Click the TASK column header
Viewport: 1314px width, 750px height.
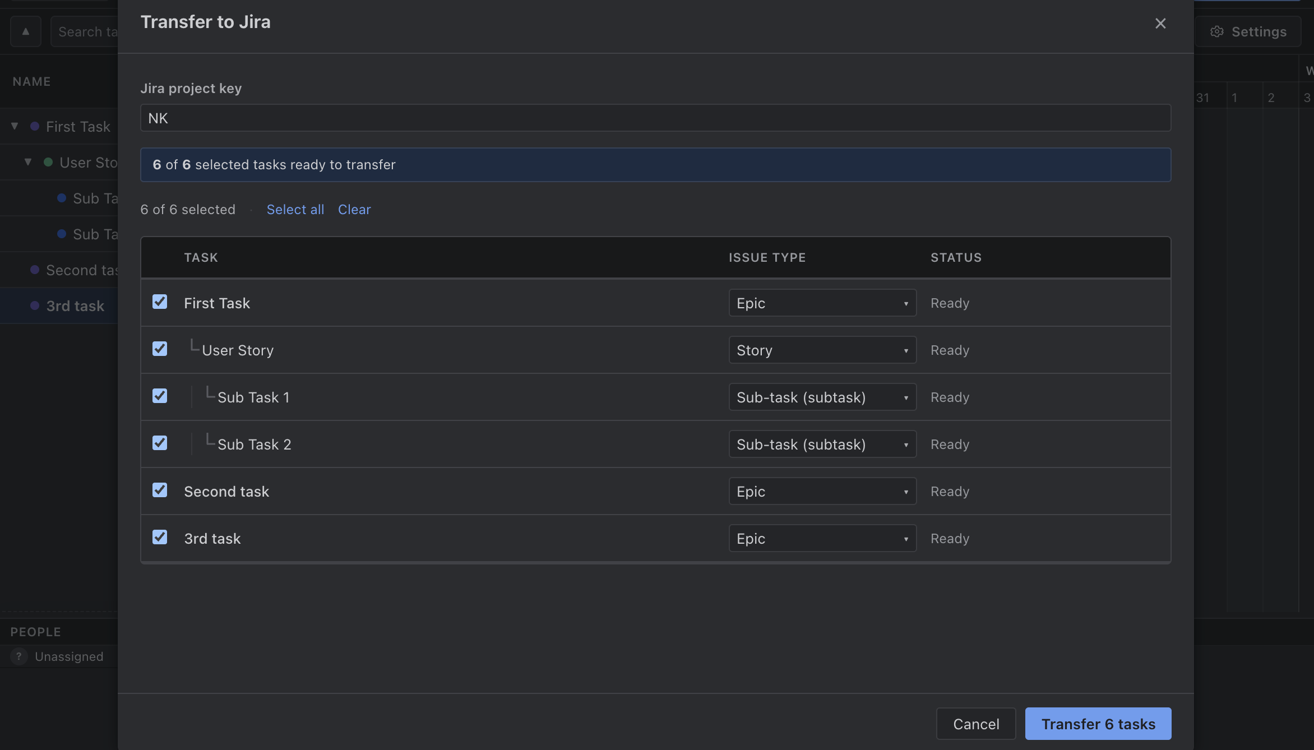201,258
